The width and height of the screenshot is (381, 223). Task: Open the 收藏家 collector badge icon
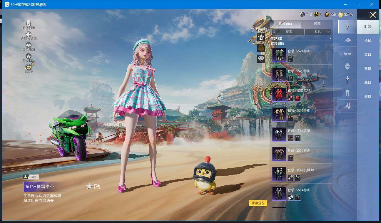29,67
